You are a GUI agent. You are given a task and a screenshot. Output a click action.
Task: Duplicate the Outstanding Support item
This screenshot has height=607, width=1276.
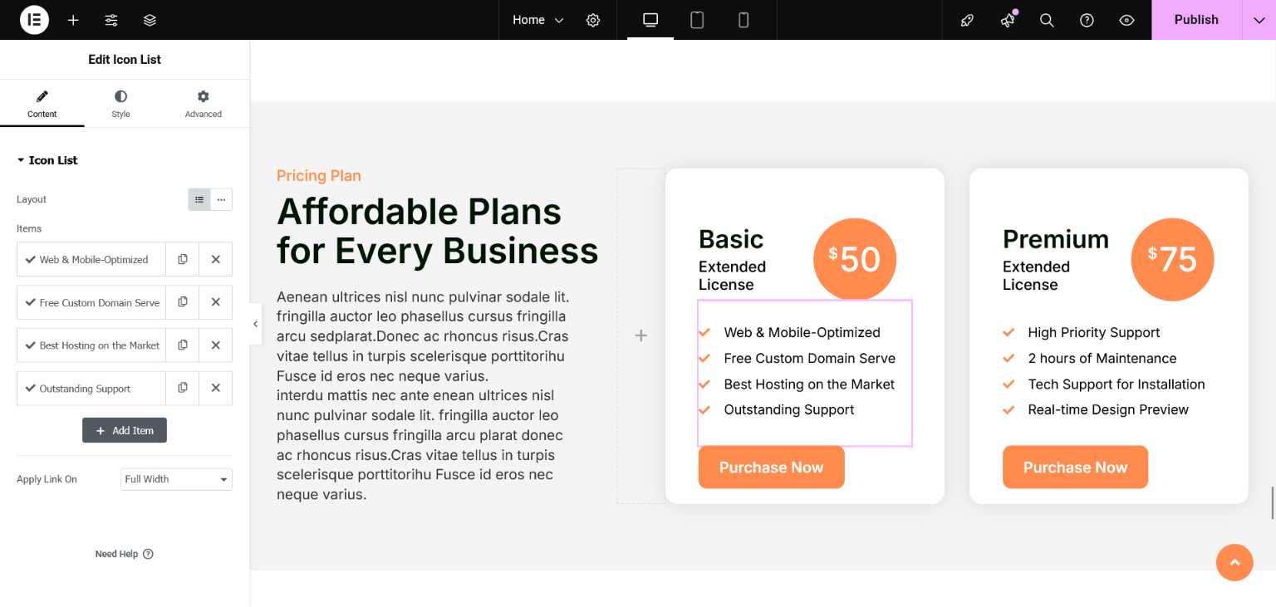(x=183, y=388)
